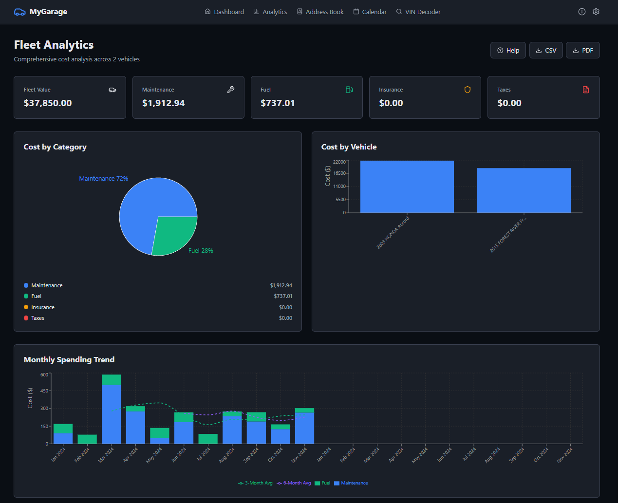Open the info icon in header
Viewport: 618px width, 503px height.
[x=581, y=12]
